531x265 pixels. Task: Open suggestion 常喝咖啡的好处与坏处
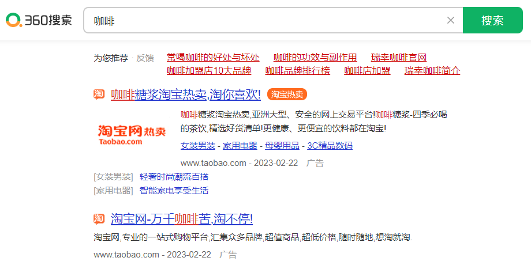point(213,58)
